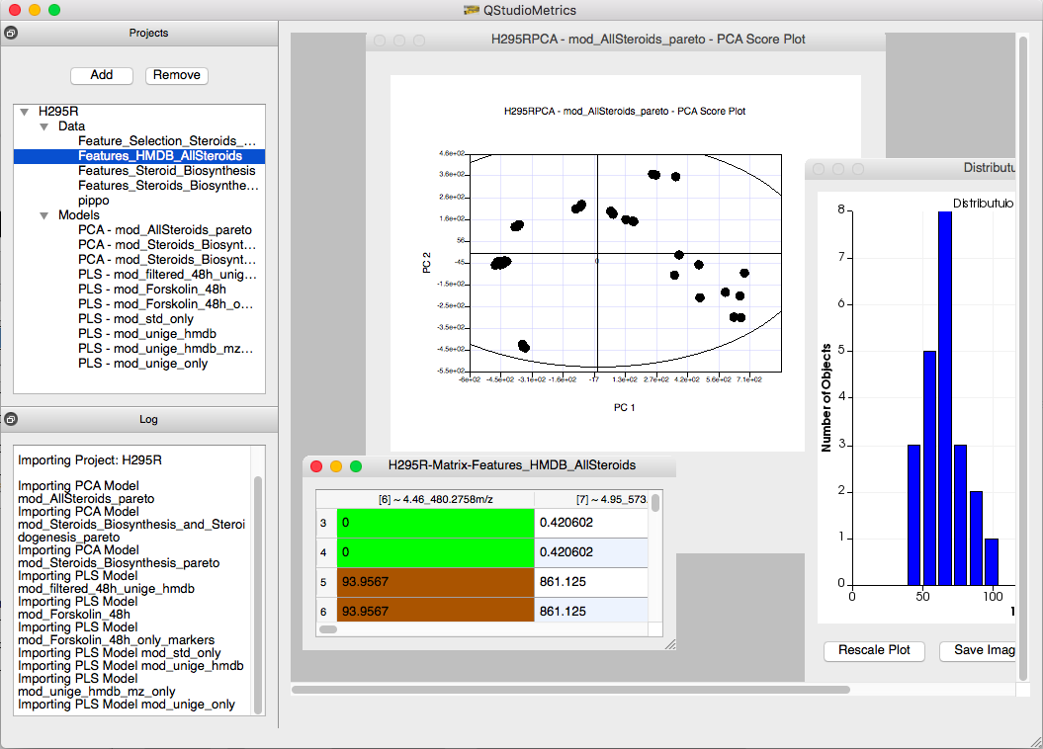Click brown cell 93.9567 in row 5
The height and width of the screenshot is (749, 1043).
436,582
